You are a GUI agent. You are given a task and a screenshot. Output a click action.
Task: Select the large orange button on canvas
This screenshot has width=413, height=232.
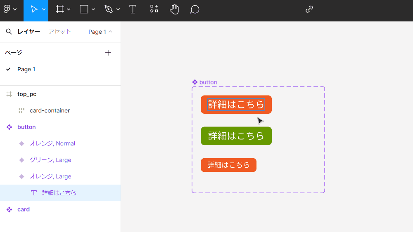tap(236, 105)
